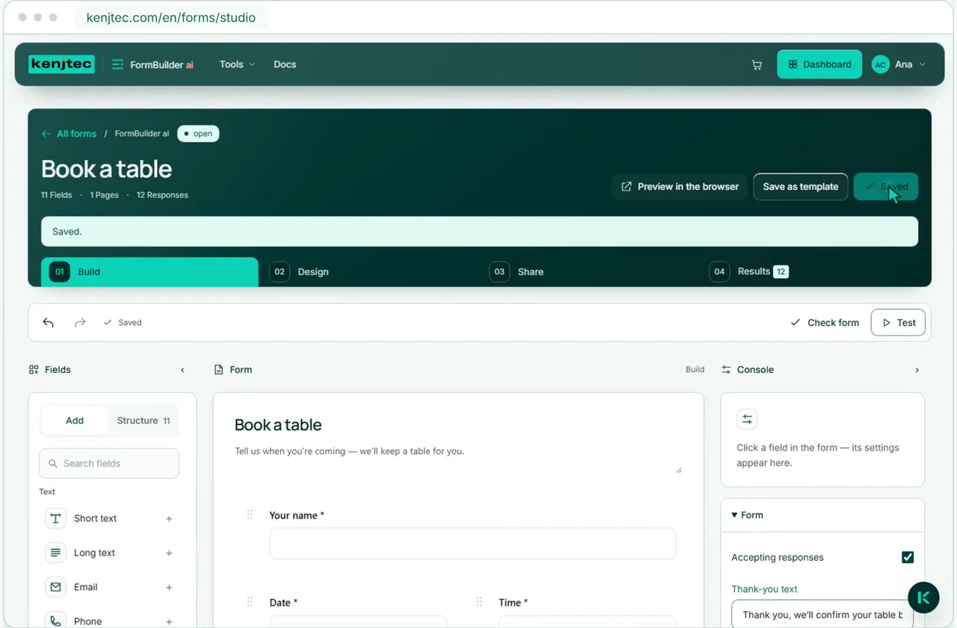
Task: Open the Ana account dropdown
Action: click(899, 64)
